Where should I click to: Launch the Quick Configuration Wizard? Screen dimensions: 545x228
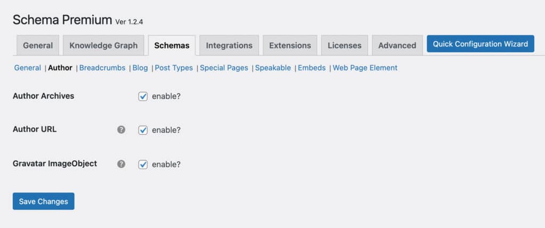click(481, 44)
